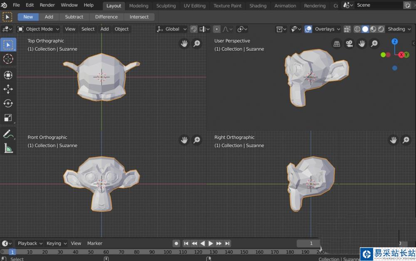This screenshot has height=261, width=416.
Task: Click perspective/orthographic grid icon in User Perspective
Action: click(337, 44)
